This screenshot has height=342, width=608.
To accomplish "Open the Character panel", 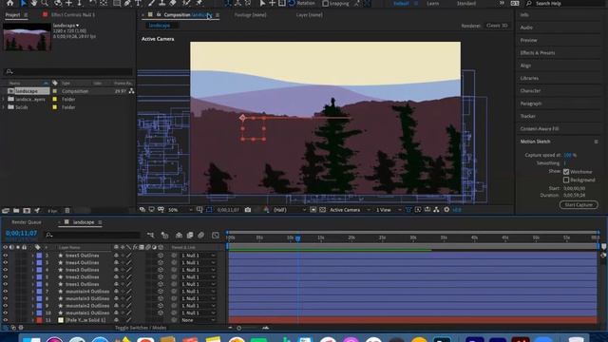I will click(x=530, y=91).
